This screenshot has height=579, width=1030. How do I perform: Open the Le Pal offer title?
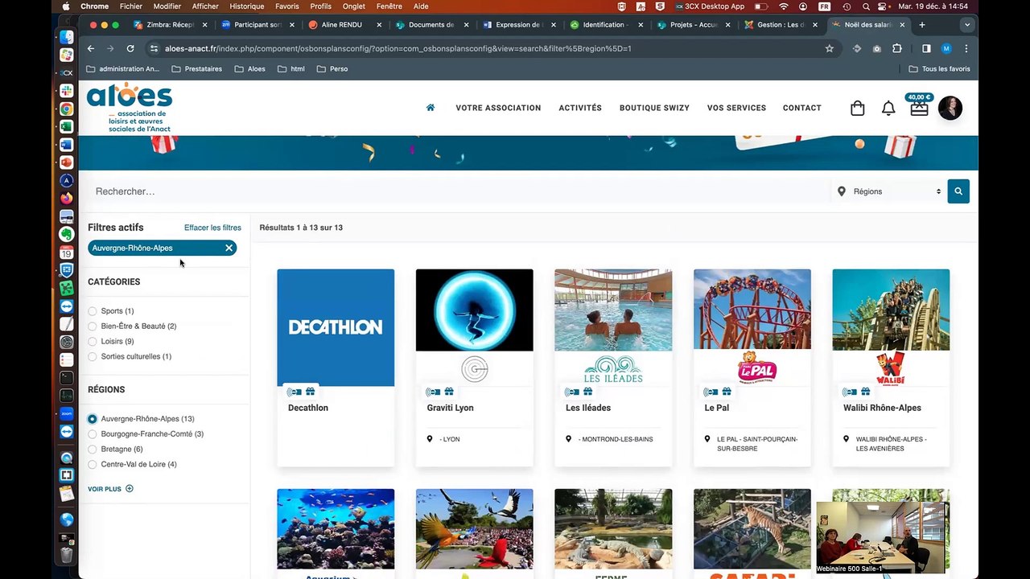(717, 408)
